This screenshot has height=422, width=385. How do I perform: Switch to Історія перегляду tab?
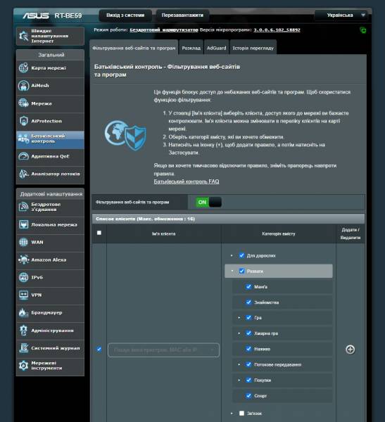click(x=253, y=48)
